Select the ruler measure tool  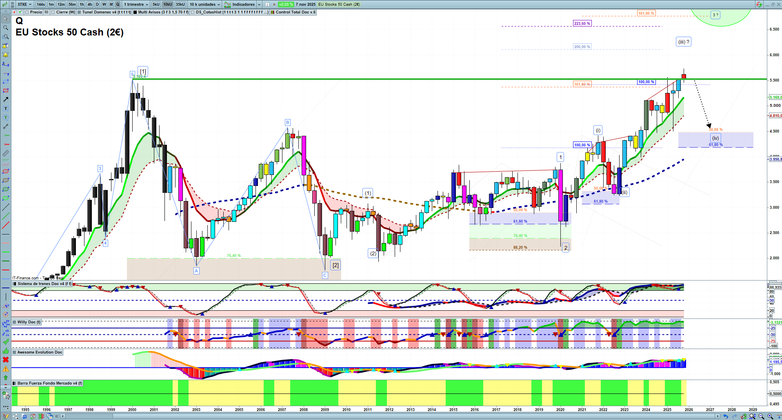pos(5,153)
